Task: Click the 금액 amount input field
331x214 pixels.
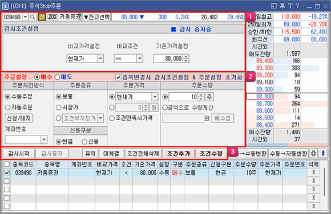Action: 183,118
